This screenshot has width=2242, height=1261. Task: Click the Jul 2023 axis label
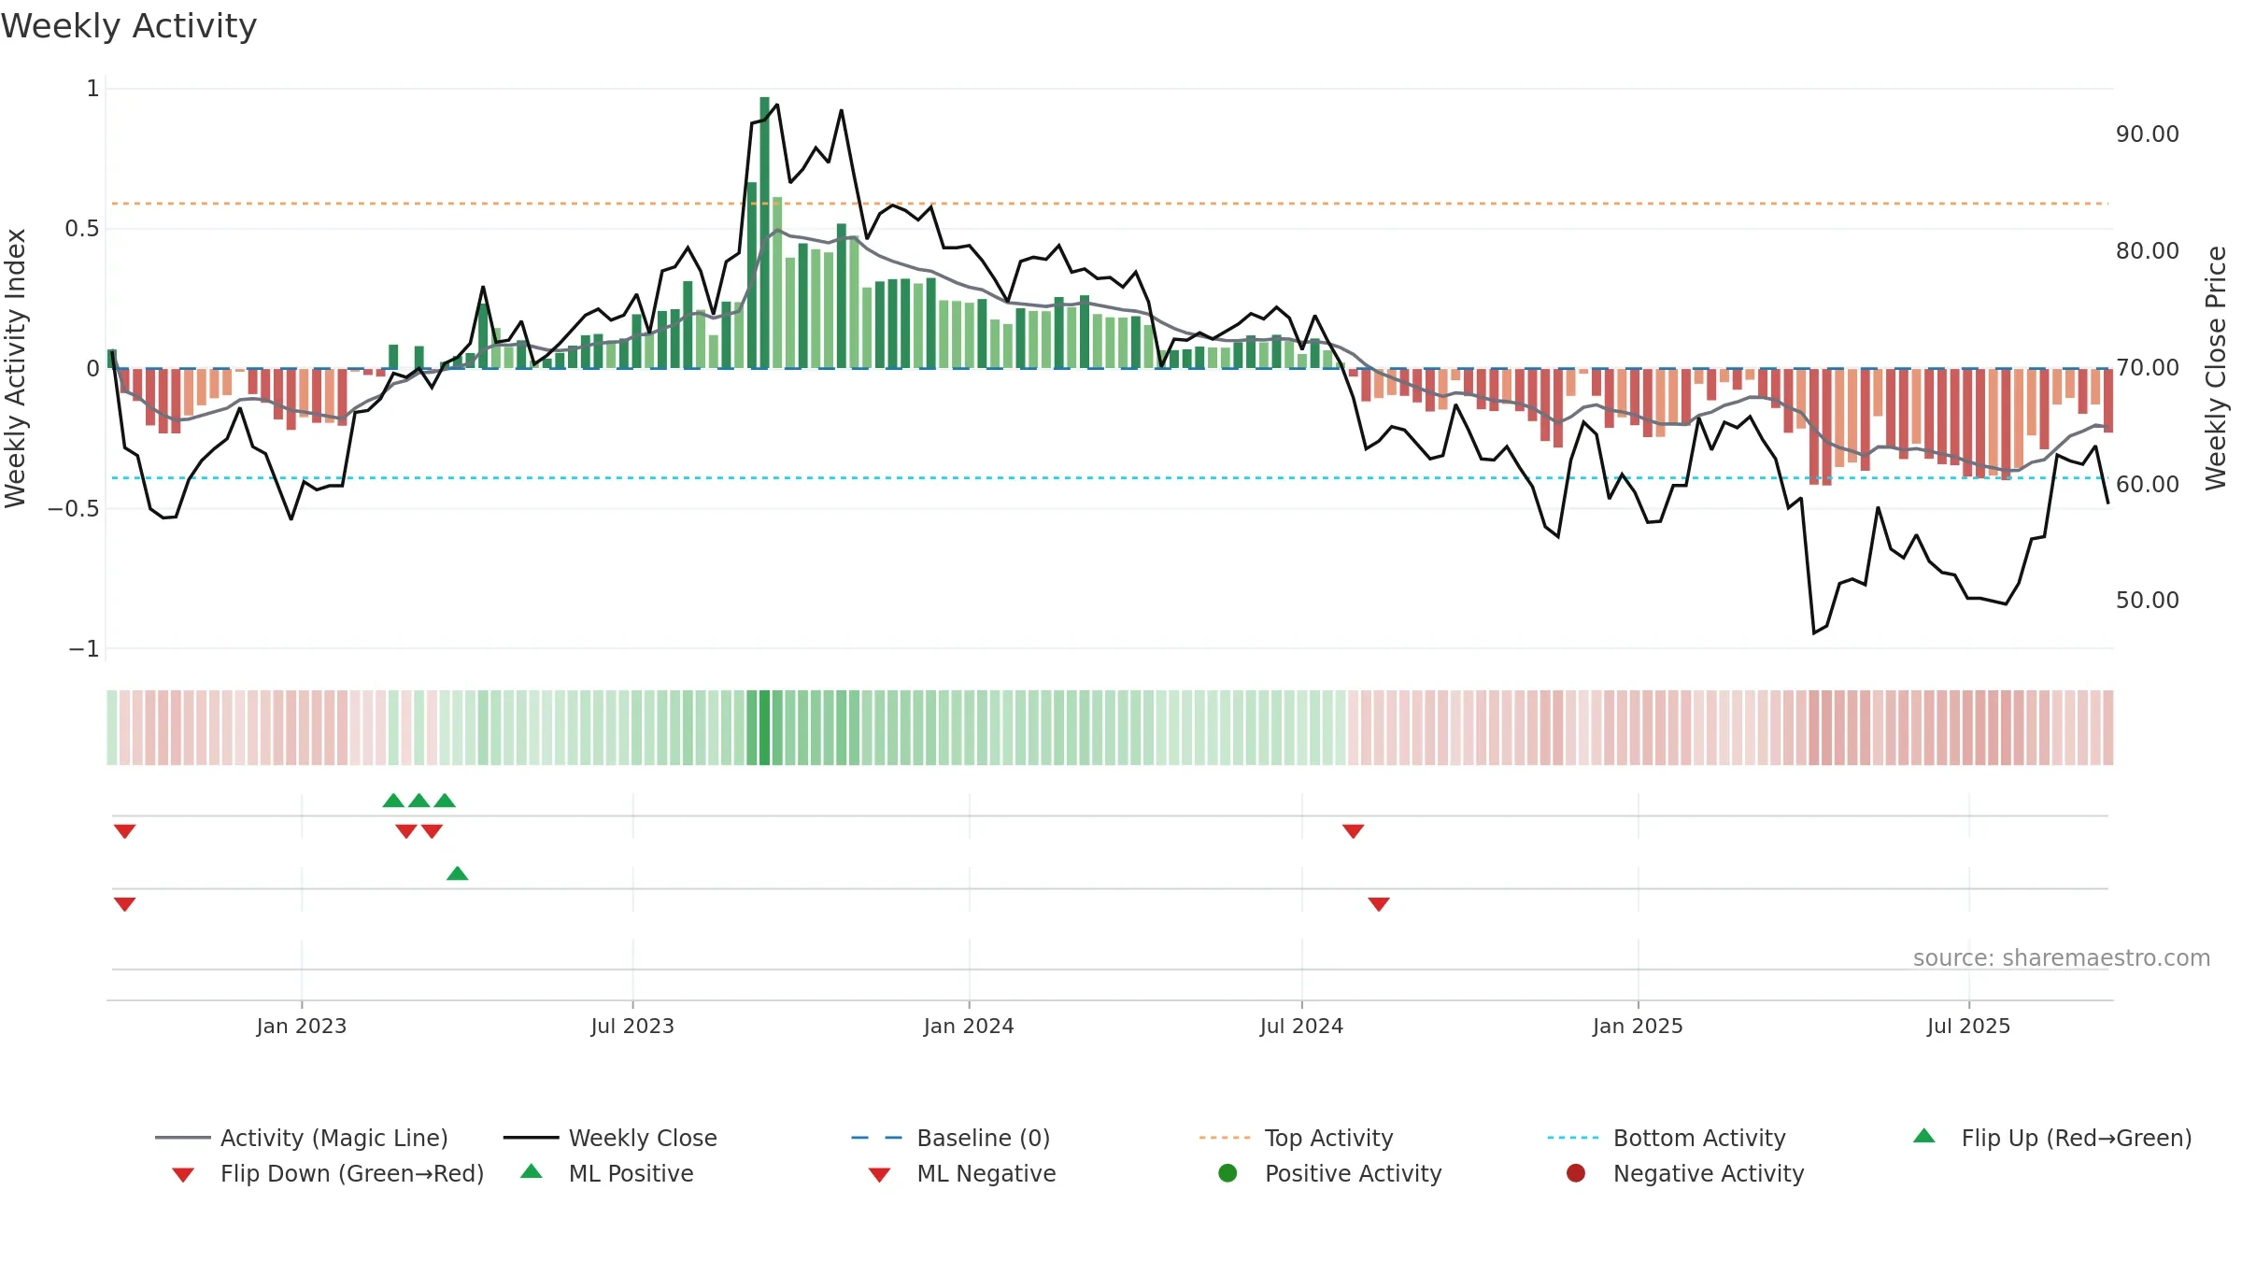pos(632,1026)
